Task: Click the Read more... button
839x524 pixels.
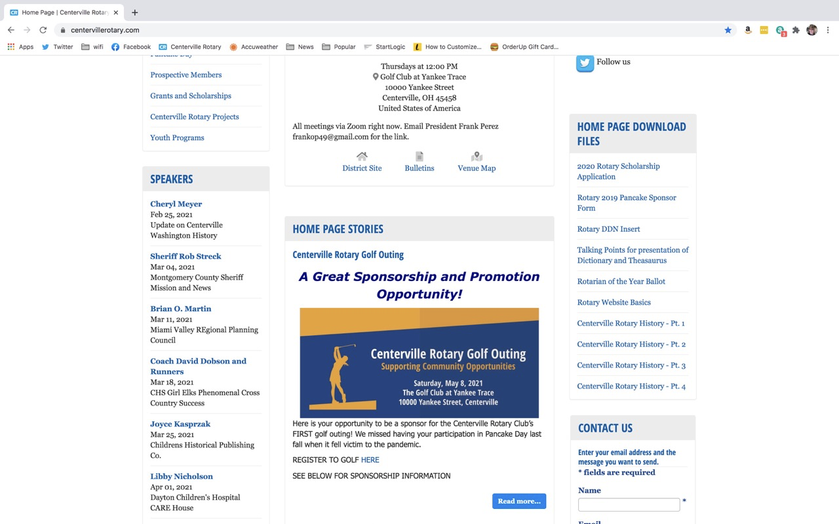Action: 518,501
